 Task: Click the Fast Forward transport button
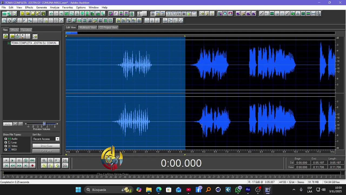(19, 165)
